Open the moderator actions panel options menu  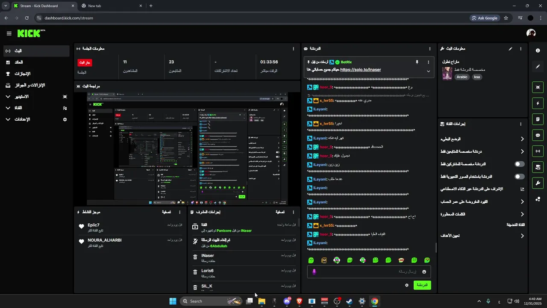pos(293,212)
